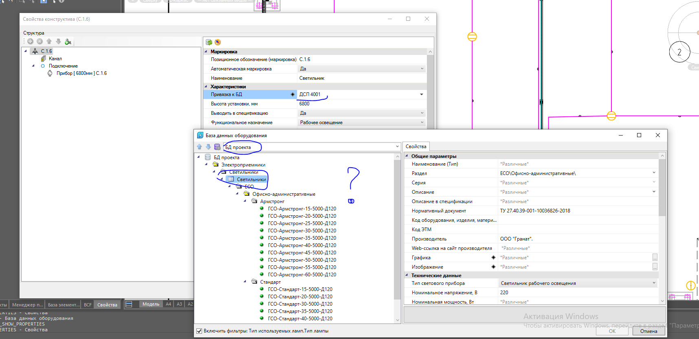The width and height of the screenshot is (699, 339).
Task: Collapse the Характеристики section
Action: click(206, 87)
